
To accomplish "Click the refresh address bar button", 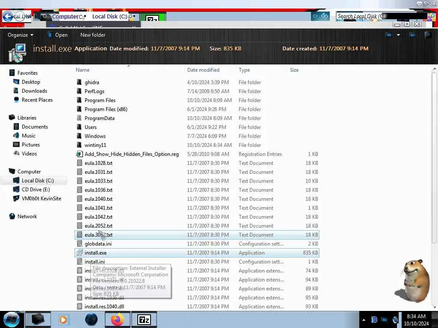I will 325,16.
